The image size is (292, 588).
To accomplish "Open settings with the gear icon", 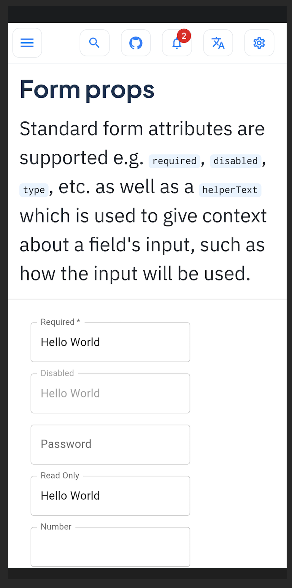I will [259, 43].
